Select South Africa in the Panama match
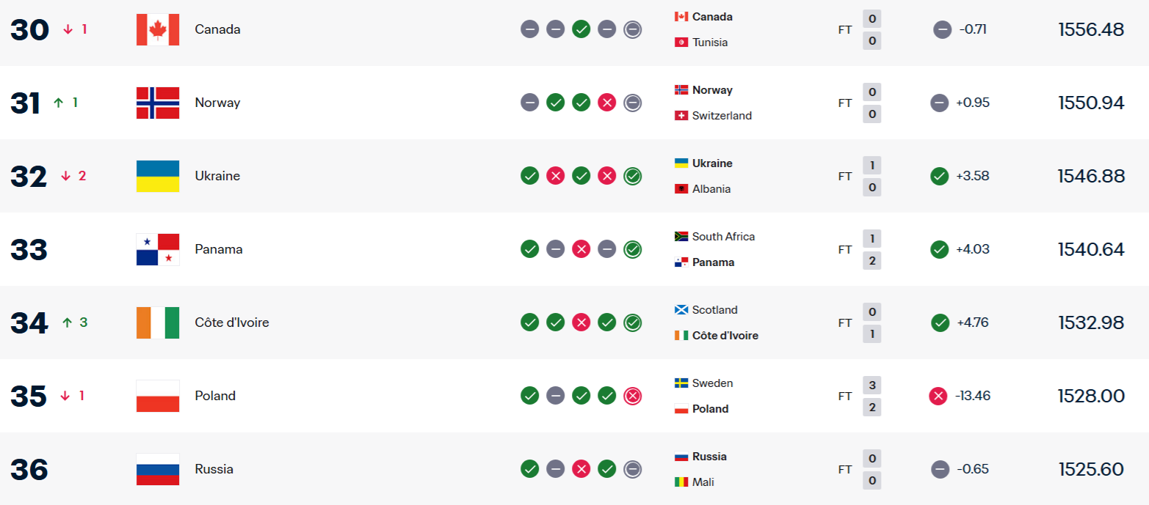The image size is (1149, 505). [723, 237]
